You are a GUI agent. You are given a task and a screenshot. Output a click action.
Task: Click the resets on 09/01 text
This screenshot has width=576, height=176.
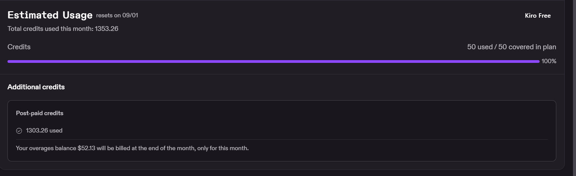[x=117, y=15]
